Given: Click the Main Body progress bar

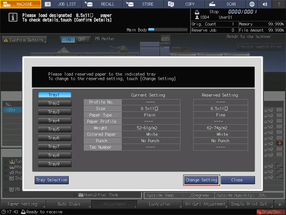Looking at the screenshot, I should (168, 29).
